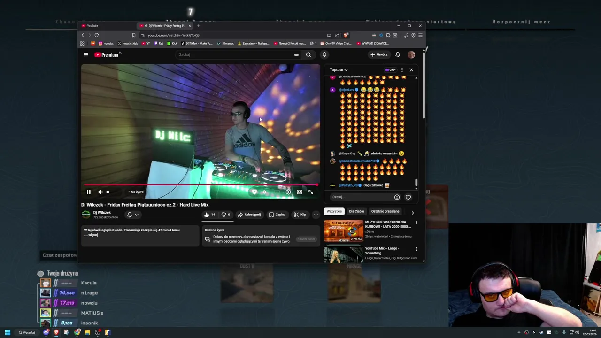Open OmeTV Video Chat bookmark

[x=335, y=43]
